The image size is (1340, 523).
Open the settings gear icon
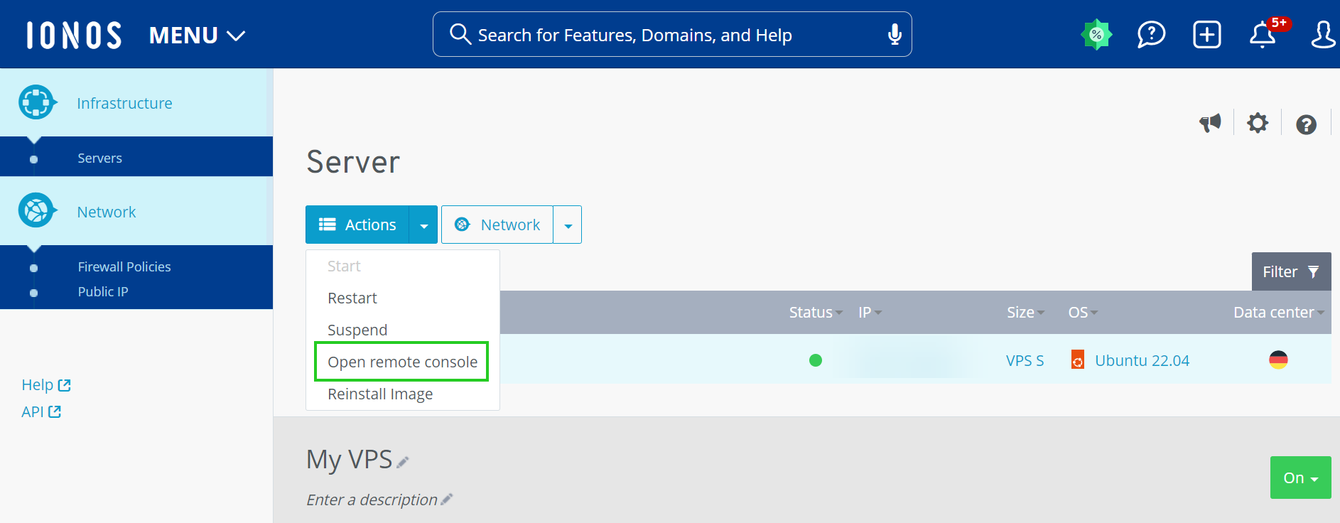[x=1258, y=124]
